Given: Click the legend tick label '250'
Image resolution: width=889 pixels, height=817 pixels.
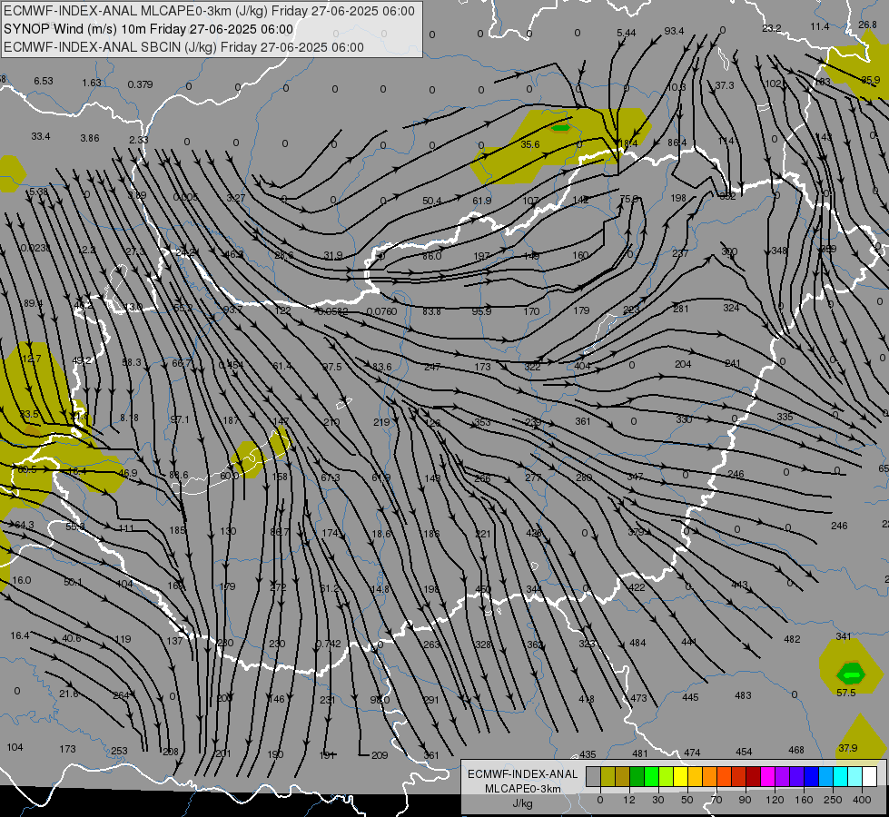Looking at the screenshot, I should (833, 800).
